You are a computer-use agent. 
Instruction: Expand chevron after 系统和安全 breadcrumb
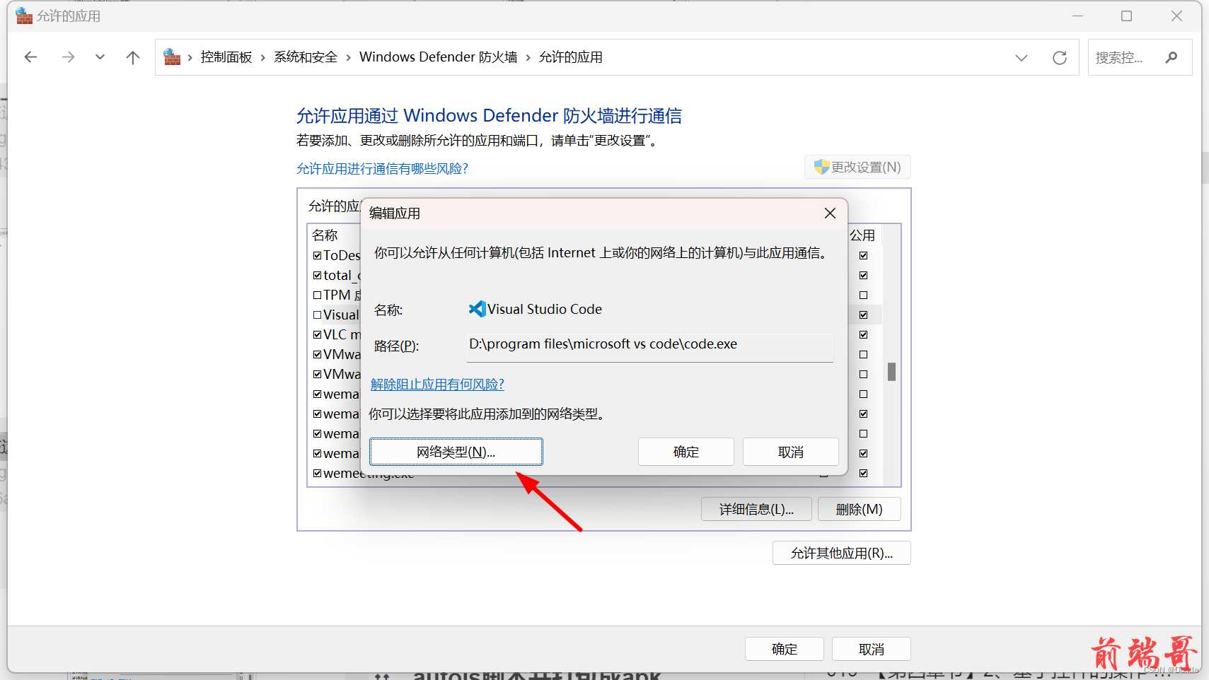pos(348,57)
